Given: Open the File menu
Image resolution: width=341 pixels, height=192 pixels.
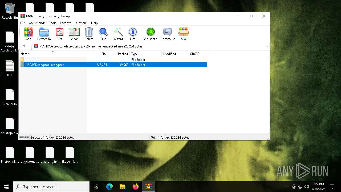Looking at the screenshot, I should pyautogui.click(x=23, y=23).
